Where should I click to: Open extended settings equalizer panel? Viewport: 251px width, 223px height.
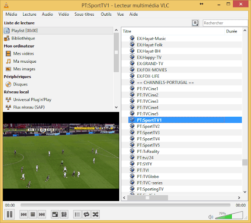64,214
